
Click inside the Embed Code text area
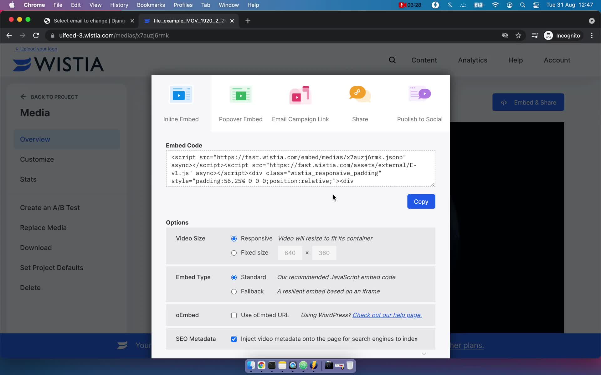(x=300, y=169)
